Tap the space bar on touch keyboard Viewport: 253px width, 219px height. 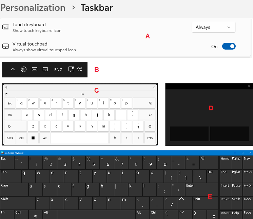[80, 138]
